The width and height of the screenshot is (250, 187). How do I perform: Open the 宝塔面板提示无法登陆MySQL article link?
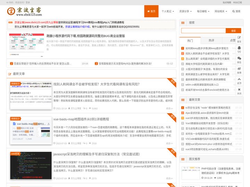pos(125,64)
